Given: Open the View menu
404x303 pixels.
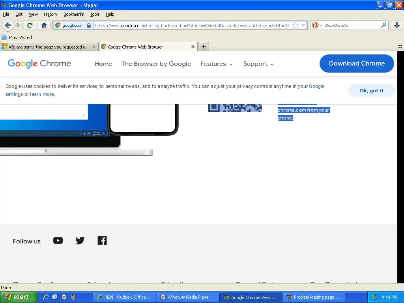Looking at the screenshot, I should 33,14.
